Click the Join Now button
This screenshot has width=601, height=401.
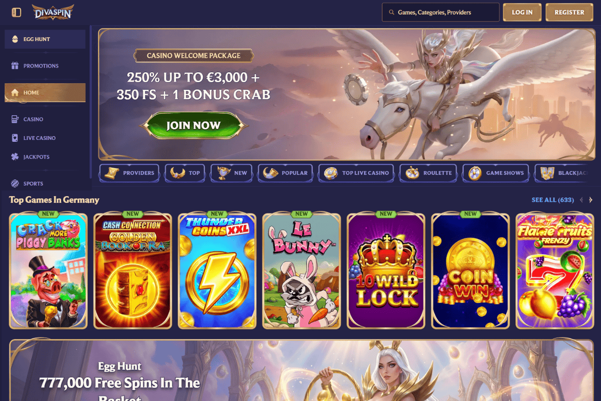(193, 125)
